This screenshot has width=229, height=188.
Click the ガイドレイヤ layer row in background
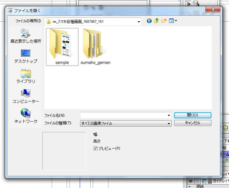coord(221,181)
